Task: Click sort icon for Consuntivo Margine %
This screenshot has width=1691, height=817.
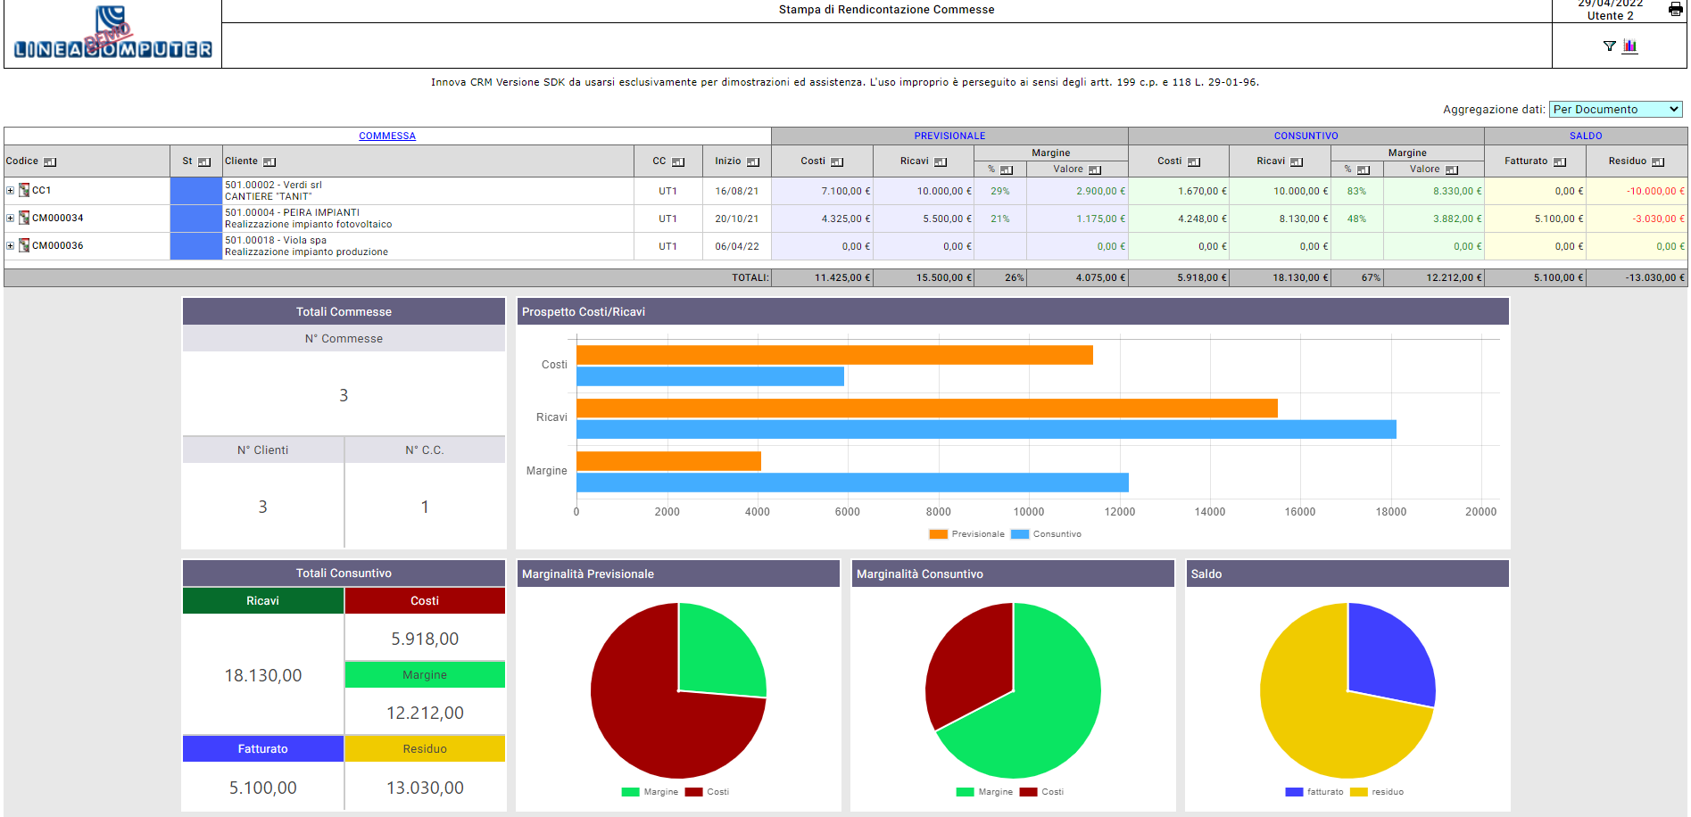Action: point(1364,170)
